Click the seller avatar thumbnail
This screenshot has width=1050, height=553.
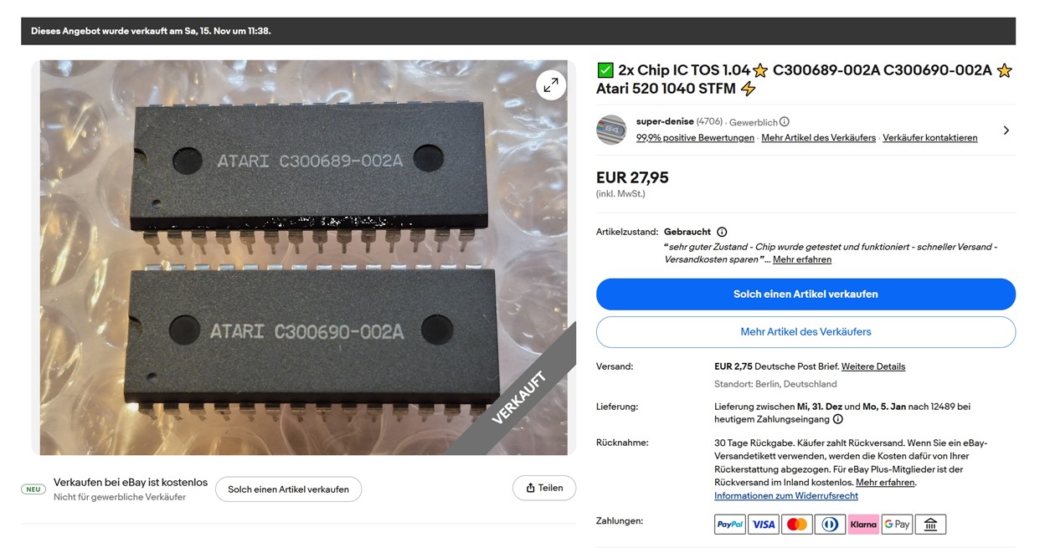[611, 130]
